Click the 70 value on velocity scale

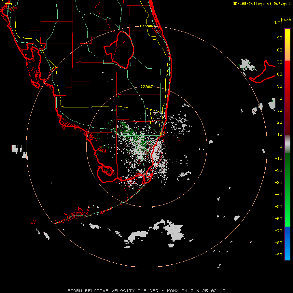[280, 62]
